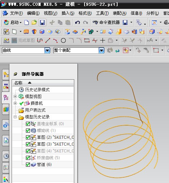Undo the last action
The width and height of the screenshot is (169, 183).
[77, 22]
